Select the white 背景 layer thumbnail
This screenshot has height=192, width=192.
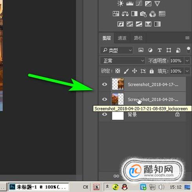coord(118,116)
